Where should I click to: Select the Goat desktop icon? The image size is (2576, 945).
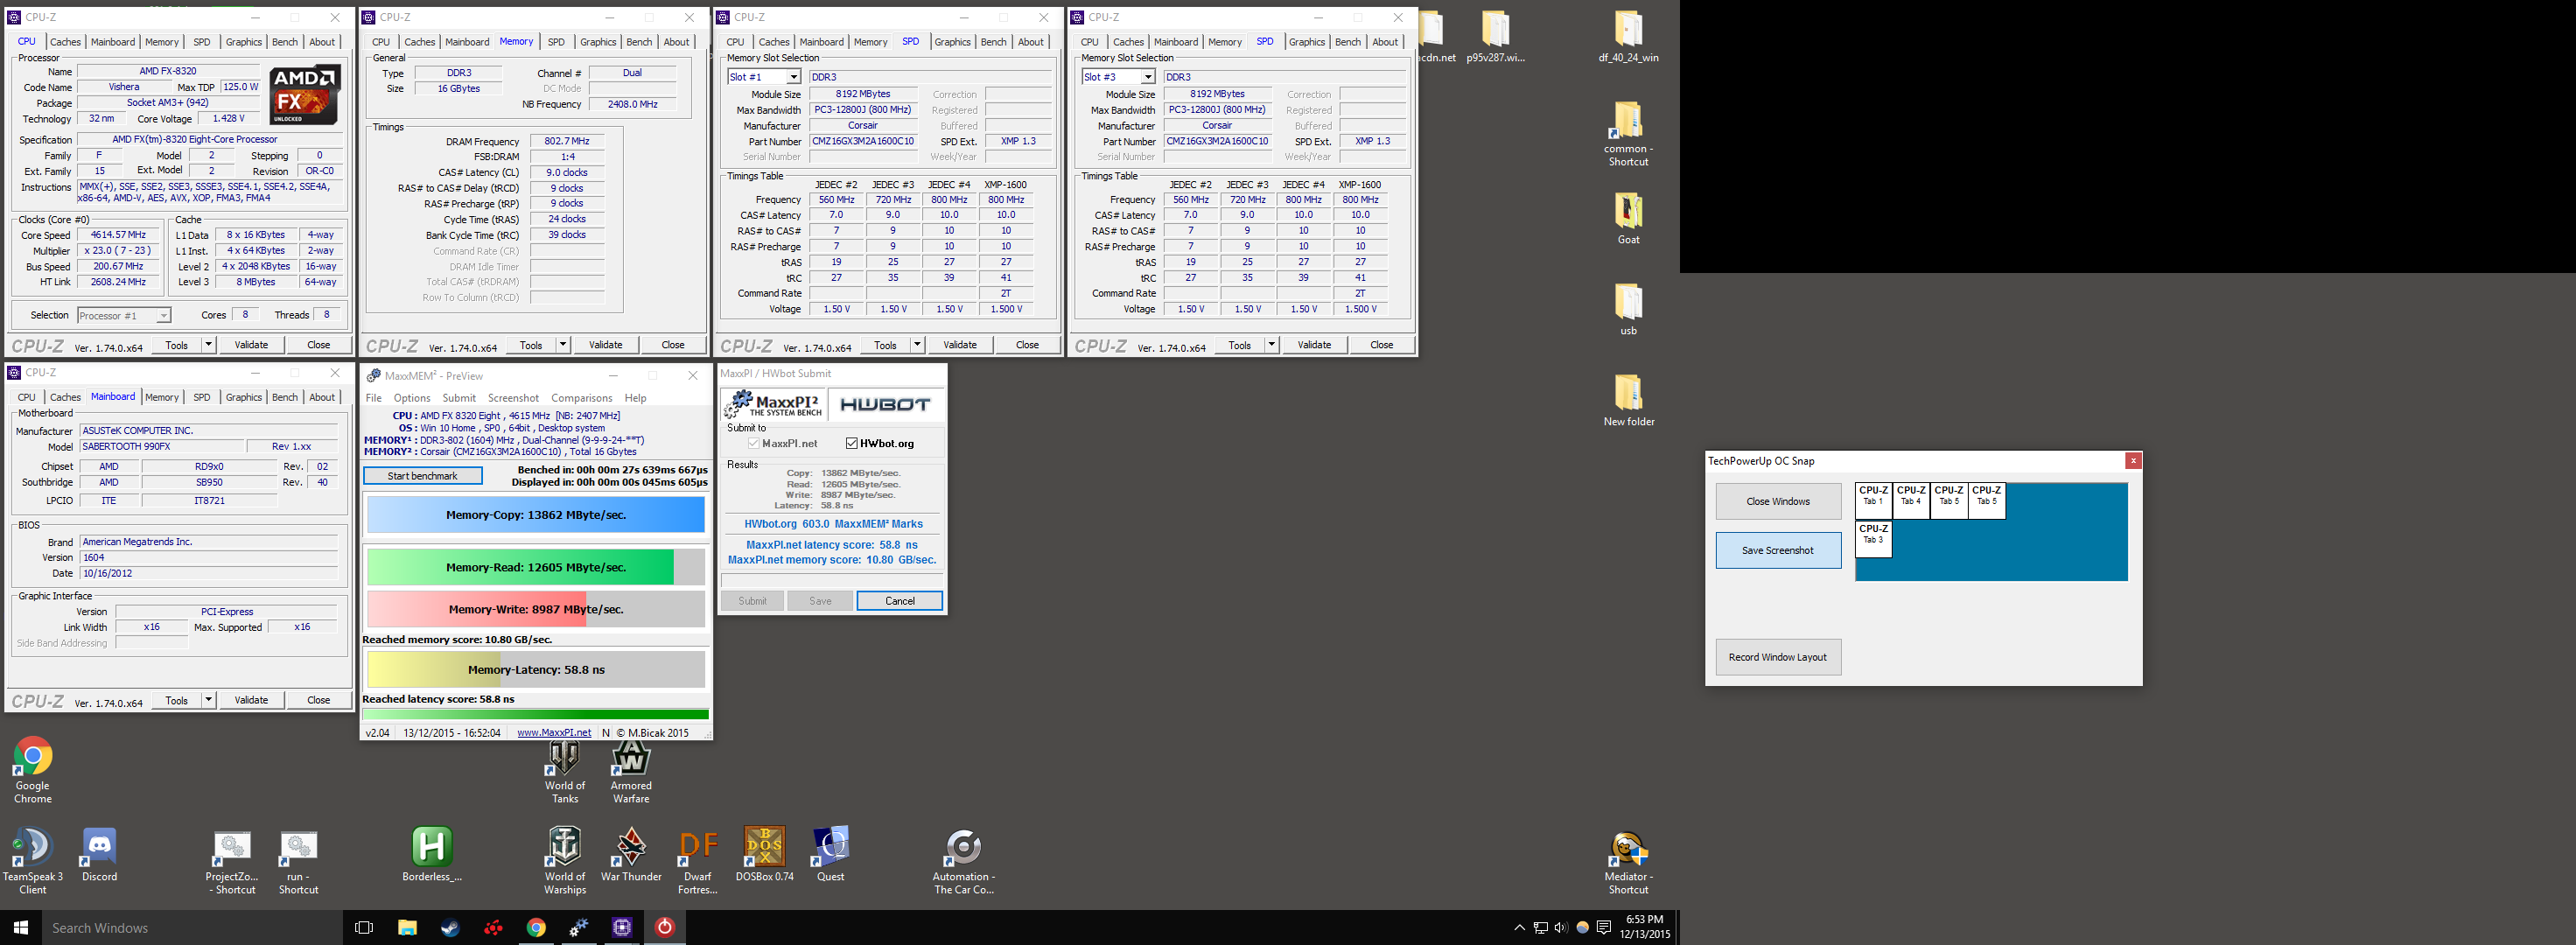[x=1628, y=218]
